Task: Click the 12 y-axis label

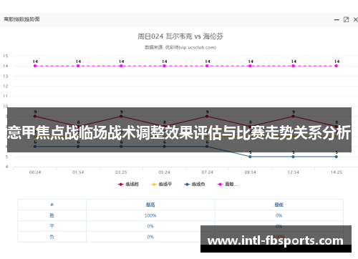Action: 6,86
